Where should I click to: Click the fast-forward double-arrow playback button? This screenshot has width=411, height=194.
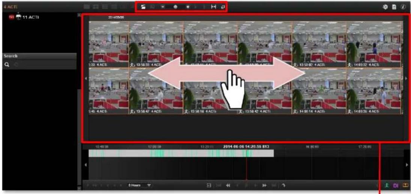tap(264, 185)
